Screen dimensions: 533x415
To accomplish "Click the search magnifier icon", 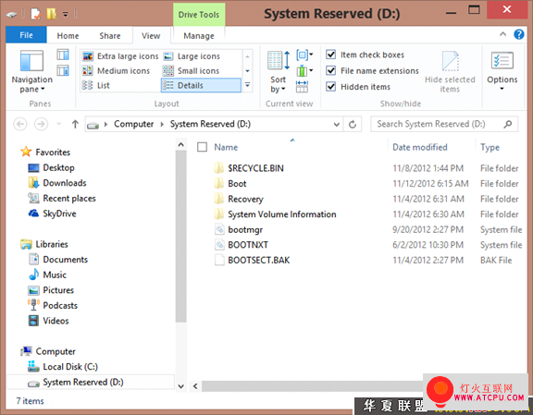I will pyautogui.click(x=508, y=124).
